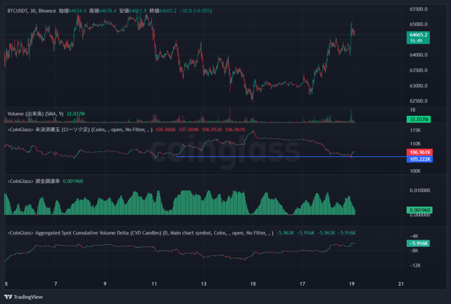Click the CVD value tag -5.916K
Viewport: 451px width, 304px height.
[x=418, y=244]
